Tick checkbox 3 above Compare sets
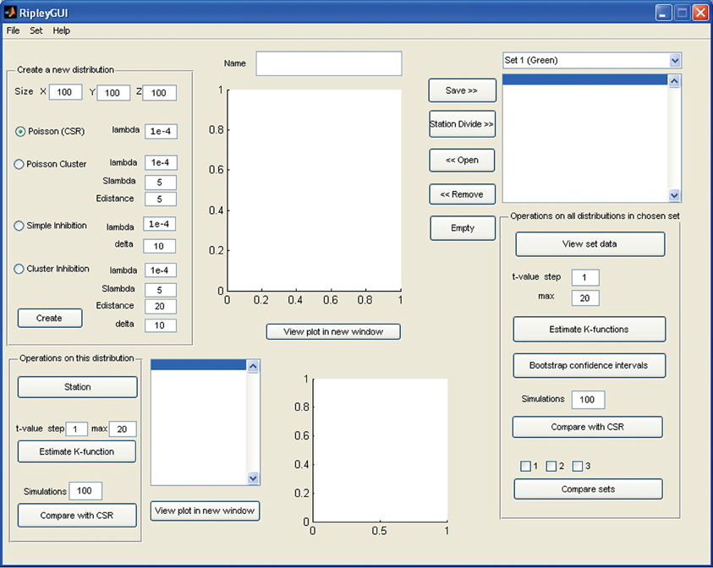713x568 pixels. [x=578, y=467]
